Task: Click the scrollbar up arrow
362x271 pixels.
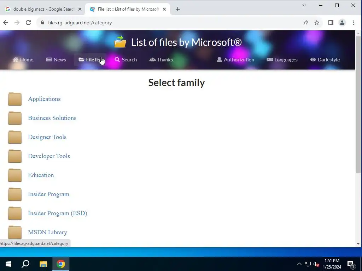Action: click(358, 34)
